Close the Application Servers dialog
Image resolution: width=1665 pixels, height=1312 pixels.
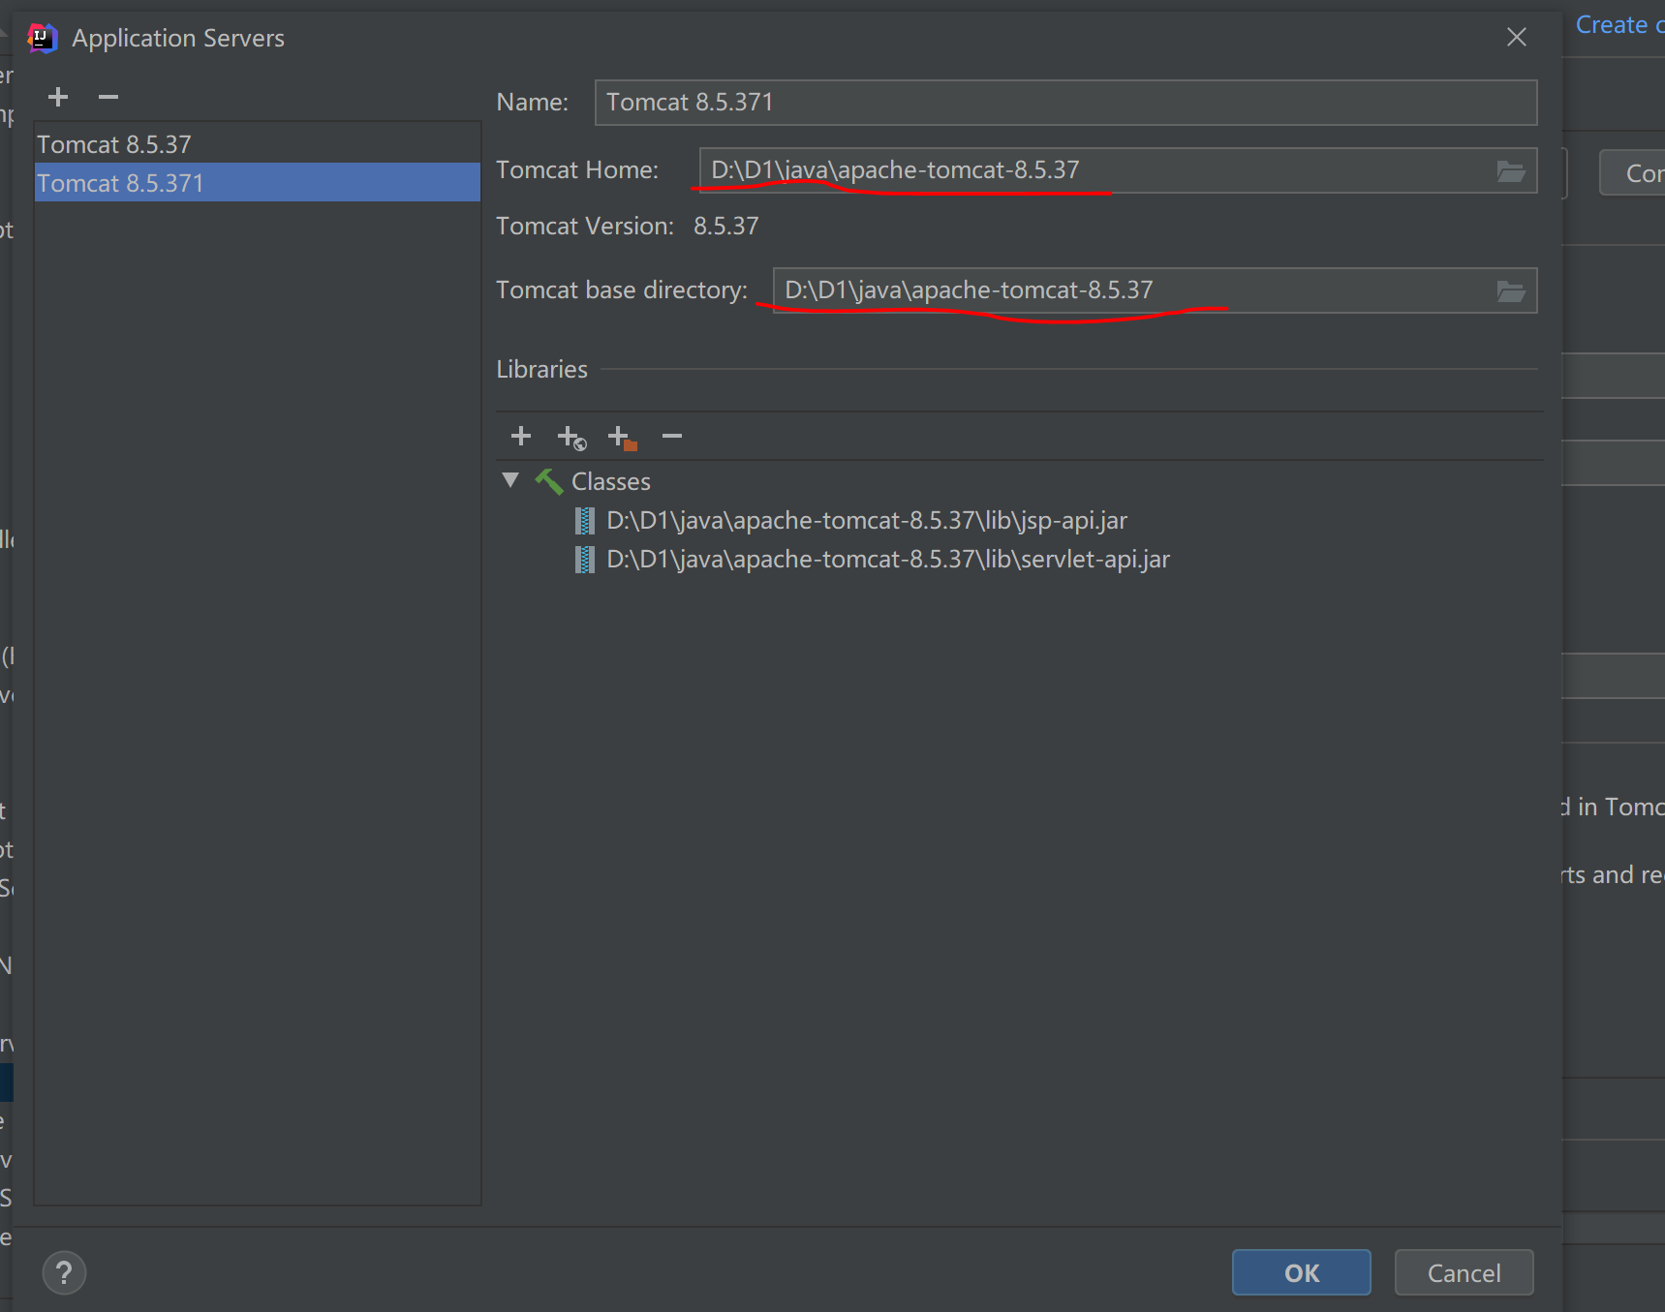(1516, 38)
